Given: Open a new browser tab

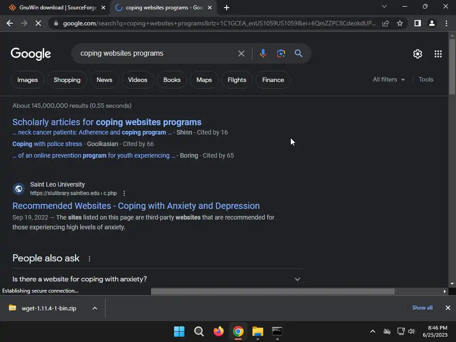Looking at the screenshot, I should [x=227, y=8].
